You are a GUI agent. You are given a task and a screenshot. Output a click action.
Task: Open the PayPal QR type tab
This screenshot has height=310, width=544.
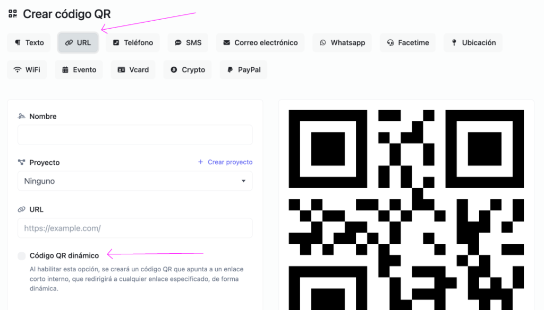(x=244, y=70)
